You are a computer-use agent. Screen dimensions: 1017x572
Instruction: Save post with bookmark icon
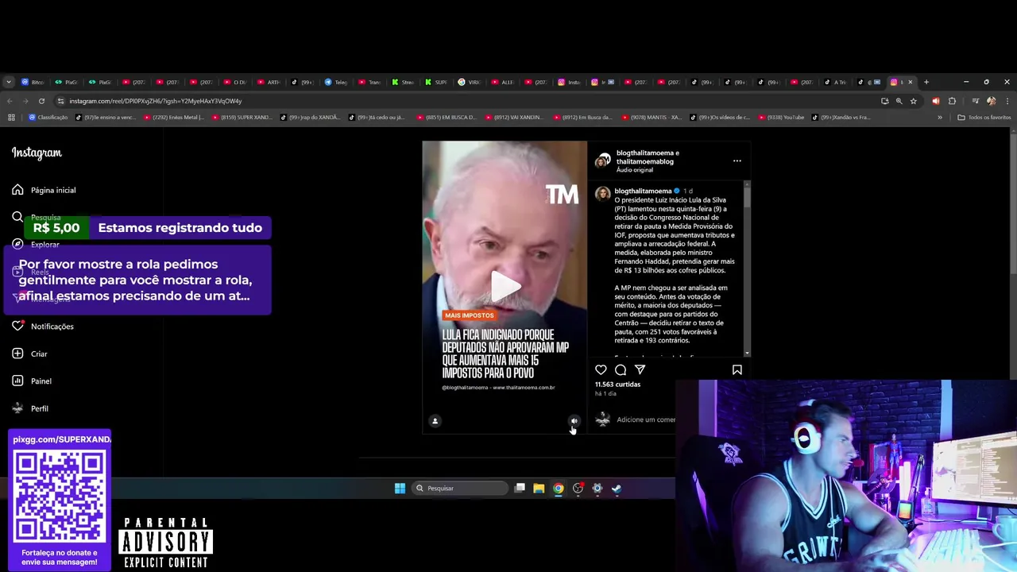click(737, 369)
